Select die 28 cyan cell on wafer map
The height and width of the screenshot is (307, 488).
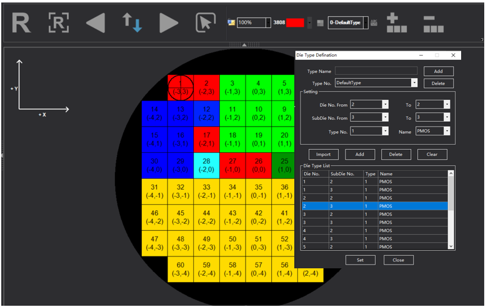point(207,165)
